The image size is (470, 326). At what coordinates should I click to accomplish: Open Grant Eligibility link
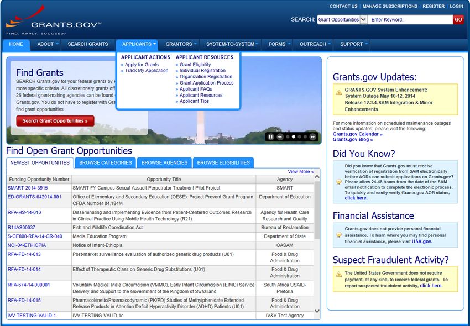click(195, 65)
